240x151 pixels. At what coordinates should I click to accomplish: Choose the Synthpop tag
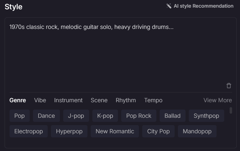coord(206,116)
